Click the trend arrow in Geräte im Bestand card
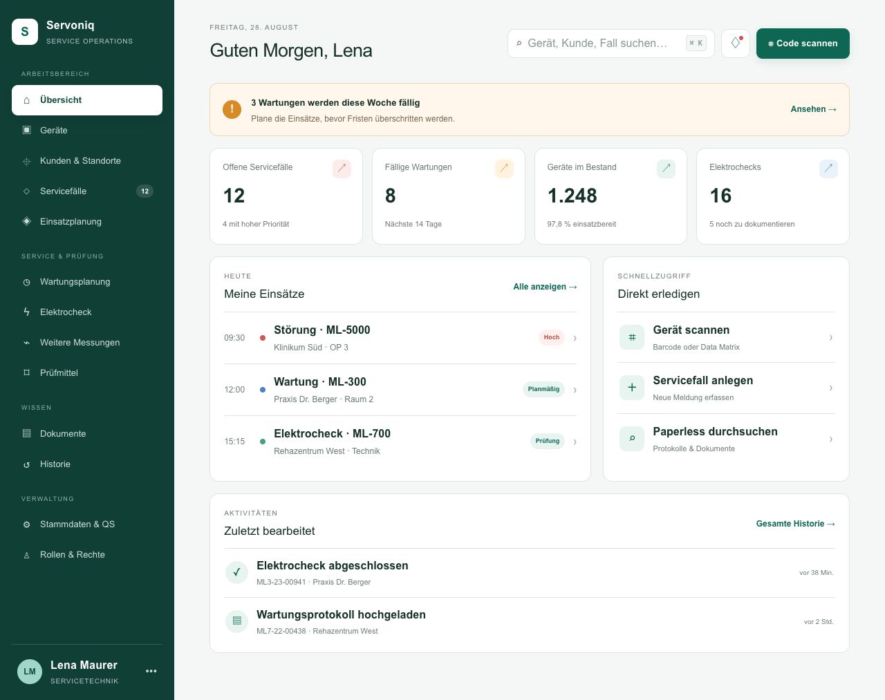The image size is (885, 700). pyautogui.click(x=666, y=169)
